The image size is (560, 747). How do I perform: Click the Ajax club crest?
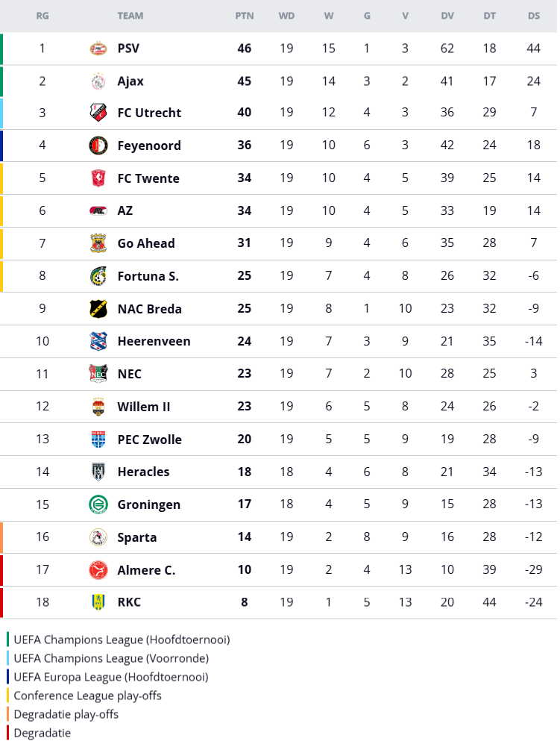click(x=98, y=81)
